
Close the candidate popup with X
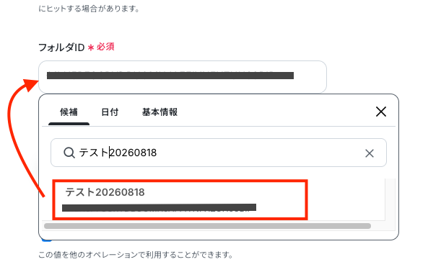point(381,112)
